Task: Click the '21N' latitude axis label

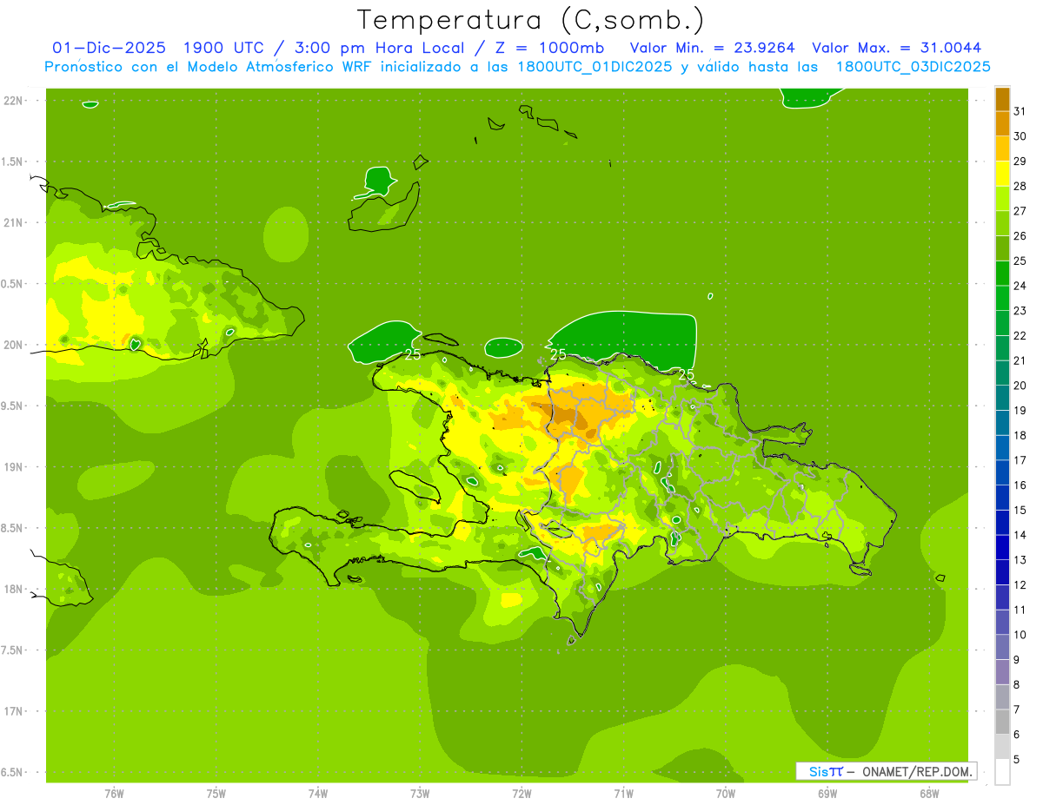Action: click(x=14, y=222)
